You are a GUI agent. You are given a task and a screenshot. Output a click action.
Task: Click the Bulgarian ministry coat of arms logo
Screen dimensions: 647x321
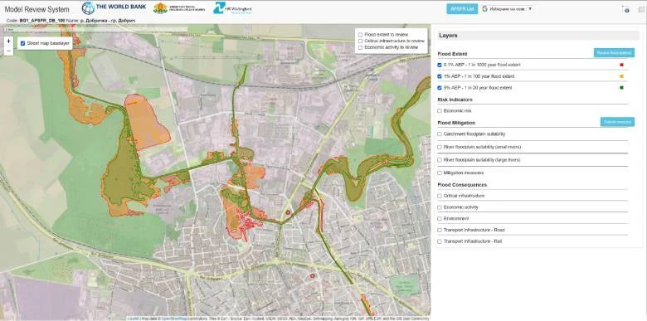coord(179,8)
